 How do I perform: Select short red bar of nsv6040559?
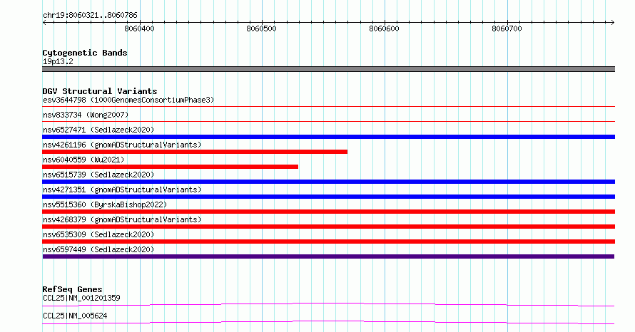pyautogui.click(x=170, y=167)
